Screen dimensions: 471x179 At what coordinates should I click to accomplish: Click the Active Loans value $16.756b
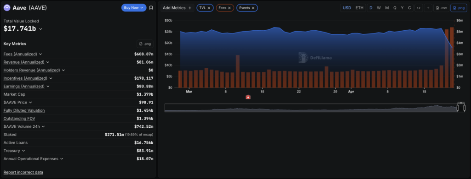tap(144, 143)
